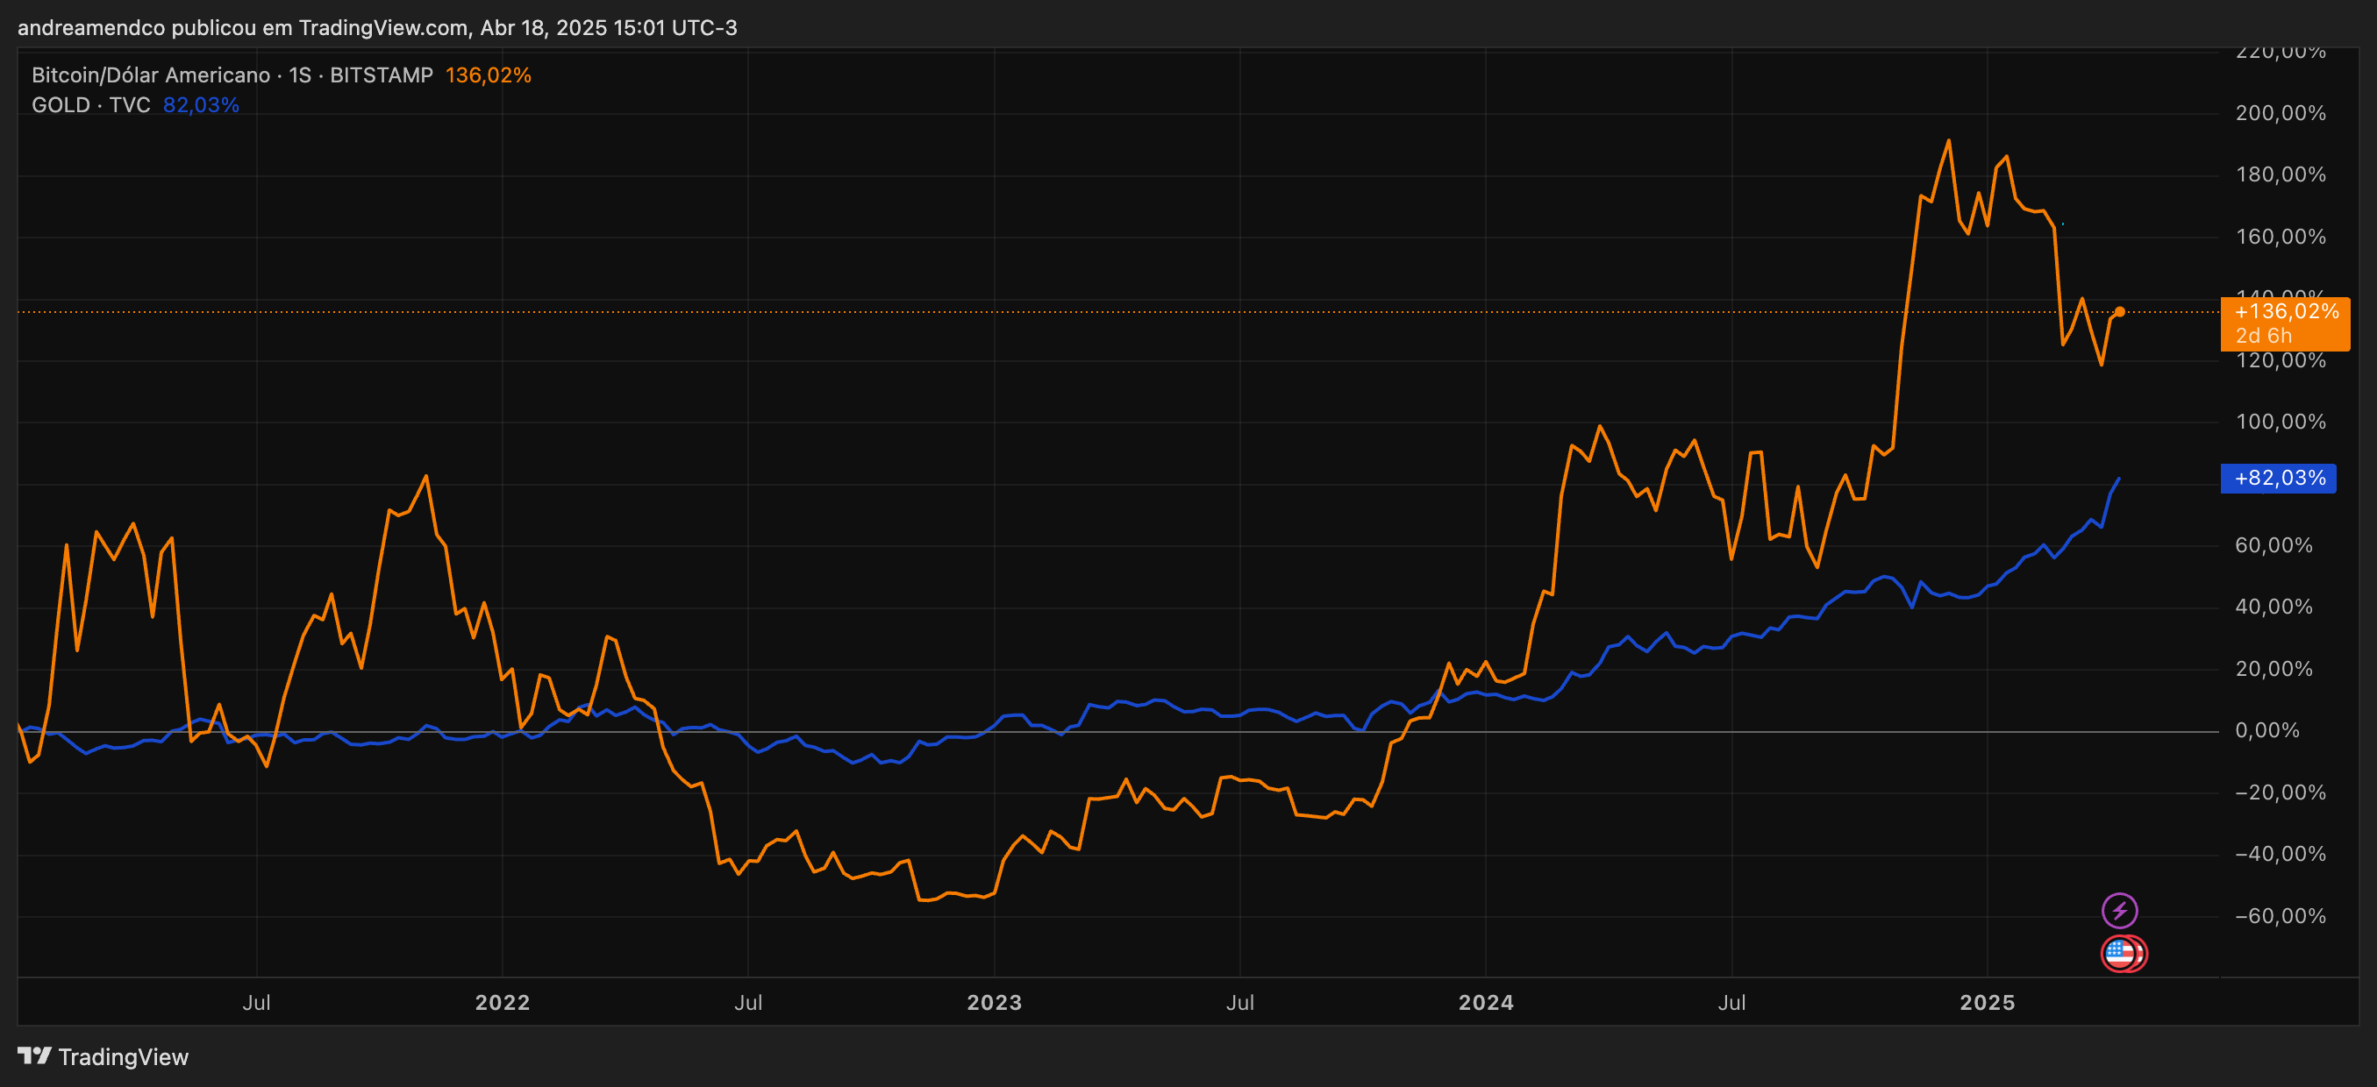Screen dimensions: 2377x1087
Task: Click the orange Bitcoin last-price dot
Action: [2119, 311]
